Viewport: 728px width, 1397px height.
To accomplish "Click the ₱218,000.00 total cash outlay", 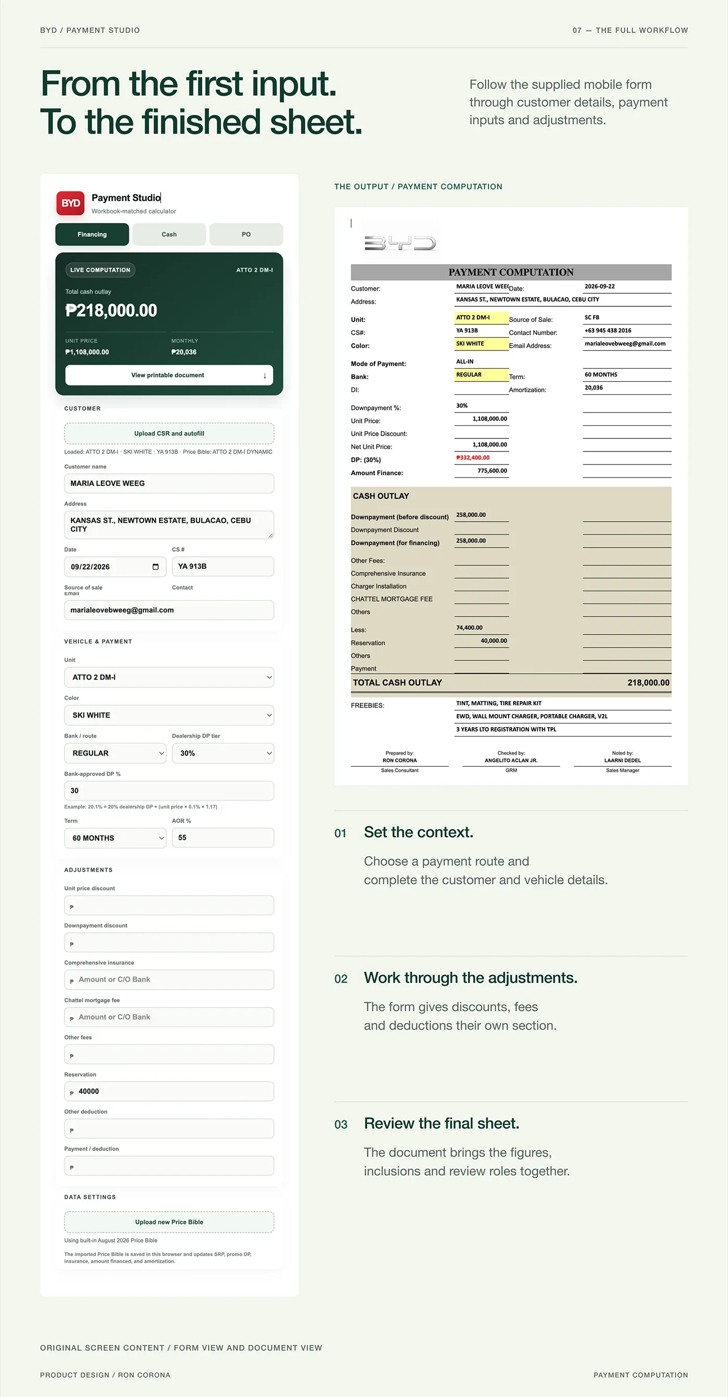I will point(111,310).
